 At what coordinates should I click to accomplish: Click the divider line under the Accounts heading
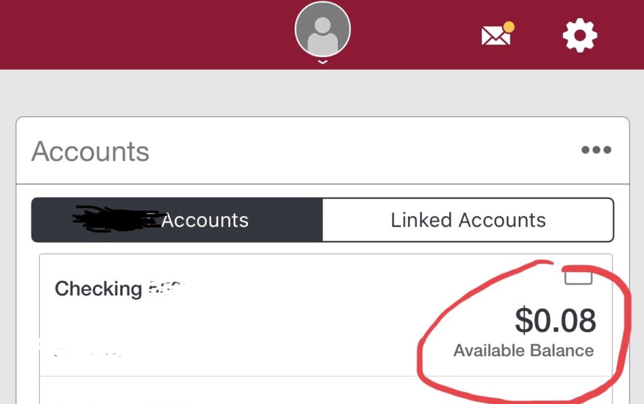click(322, 184)
